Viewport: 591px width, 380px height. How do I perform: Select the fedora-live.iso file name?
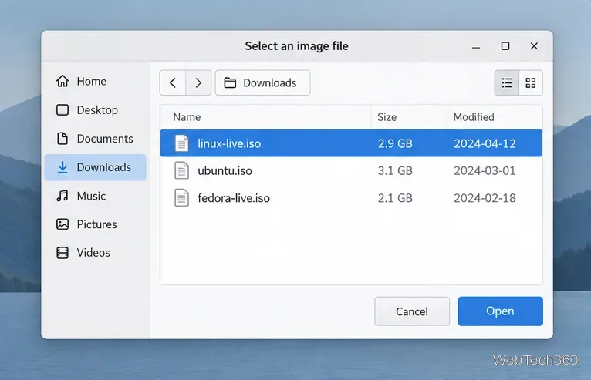[234, 198]
